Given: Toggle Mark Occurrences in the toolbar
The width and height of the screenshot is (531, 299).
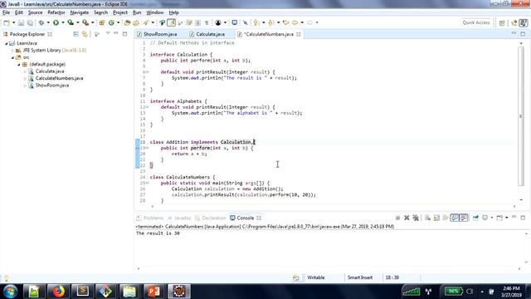Looking at the screenshot, I should coord(172,22).
